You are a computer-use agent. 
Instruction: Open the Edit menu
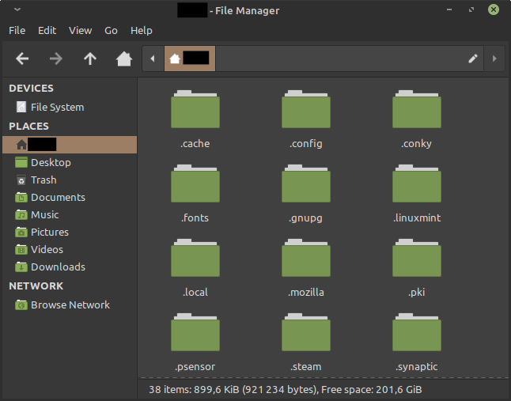click(x=47, y=30)
